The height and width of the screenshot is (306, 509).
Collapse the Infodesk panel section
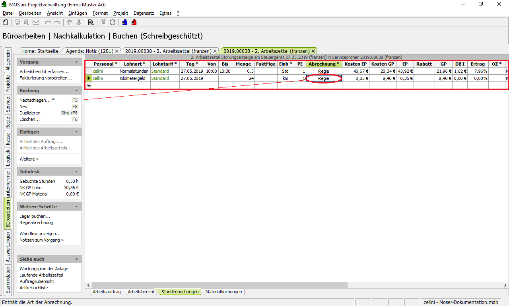[77, 172]
